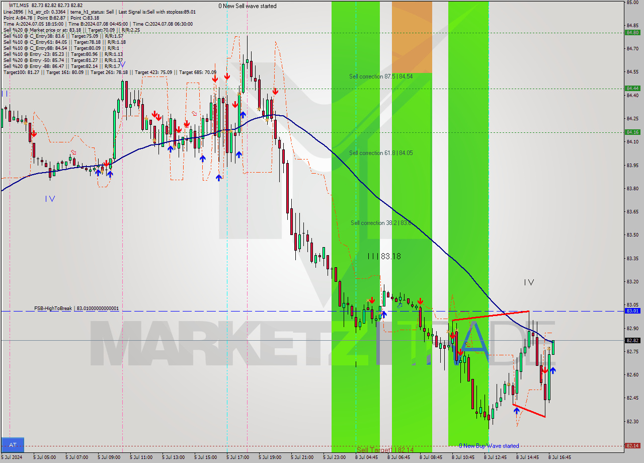The height and width of the screenshot is (463, 644).
Task: Click the 'I V' wave label above the red trendlines
Action: (x=528, y=283)
